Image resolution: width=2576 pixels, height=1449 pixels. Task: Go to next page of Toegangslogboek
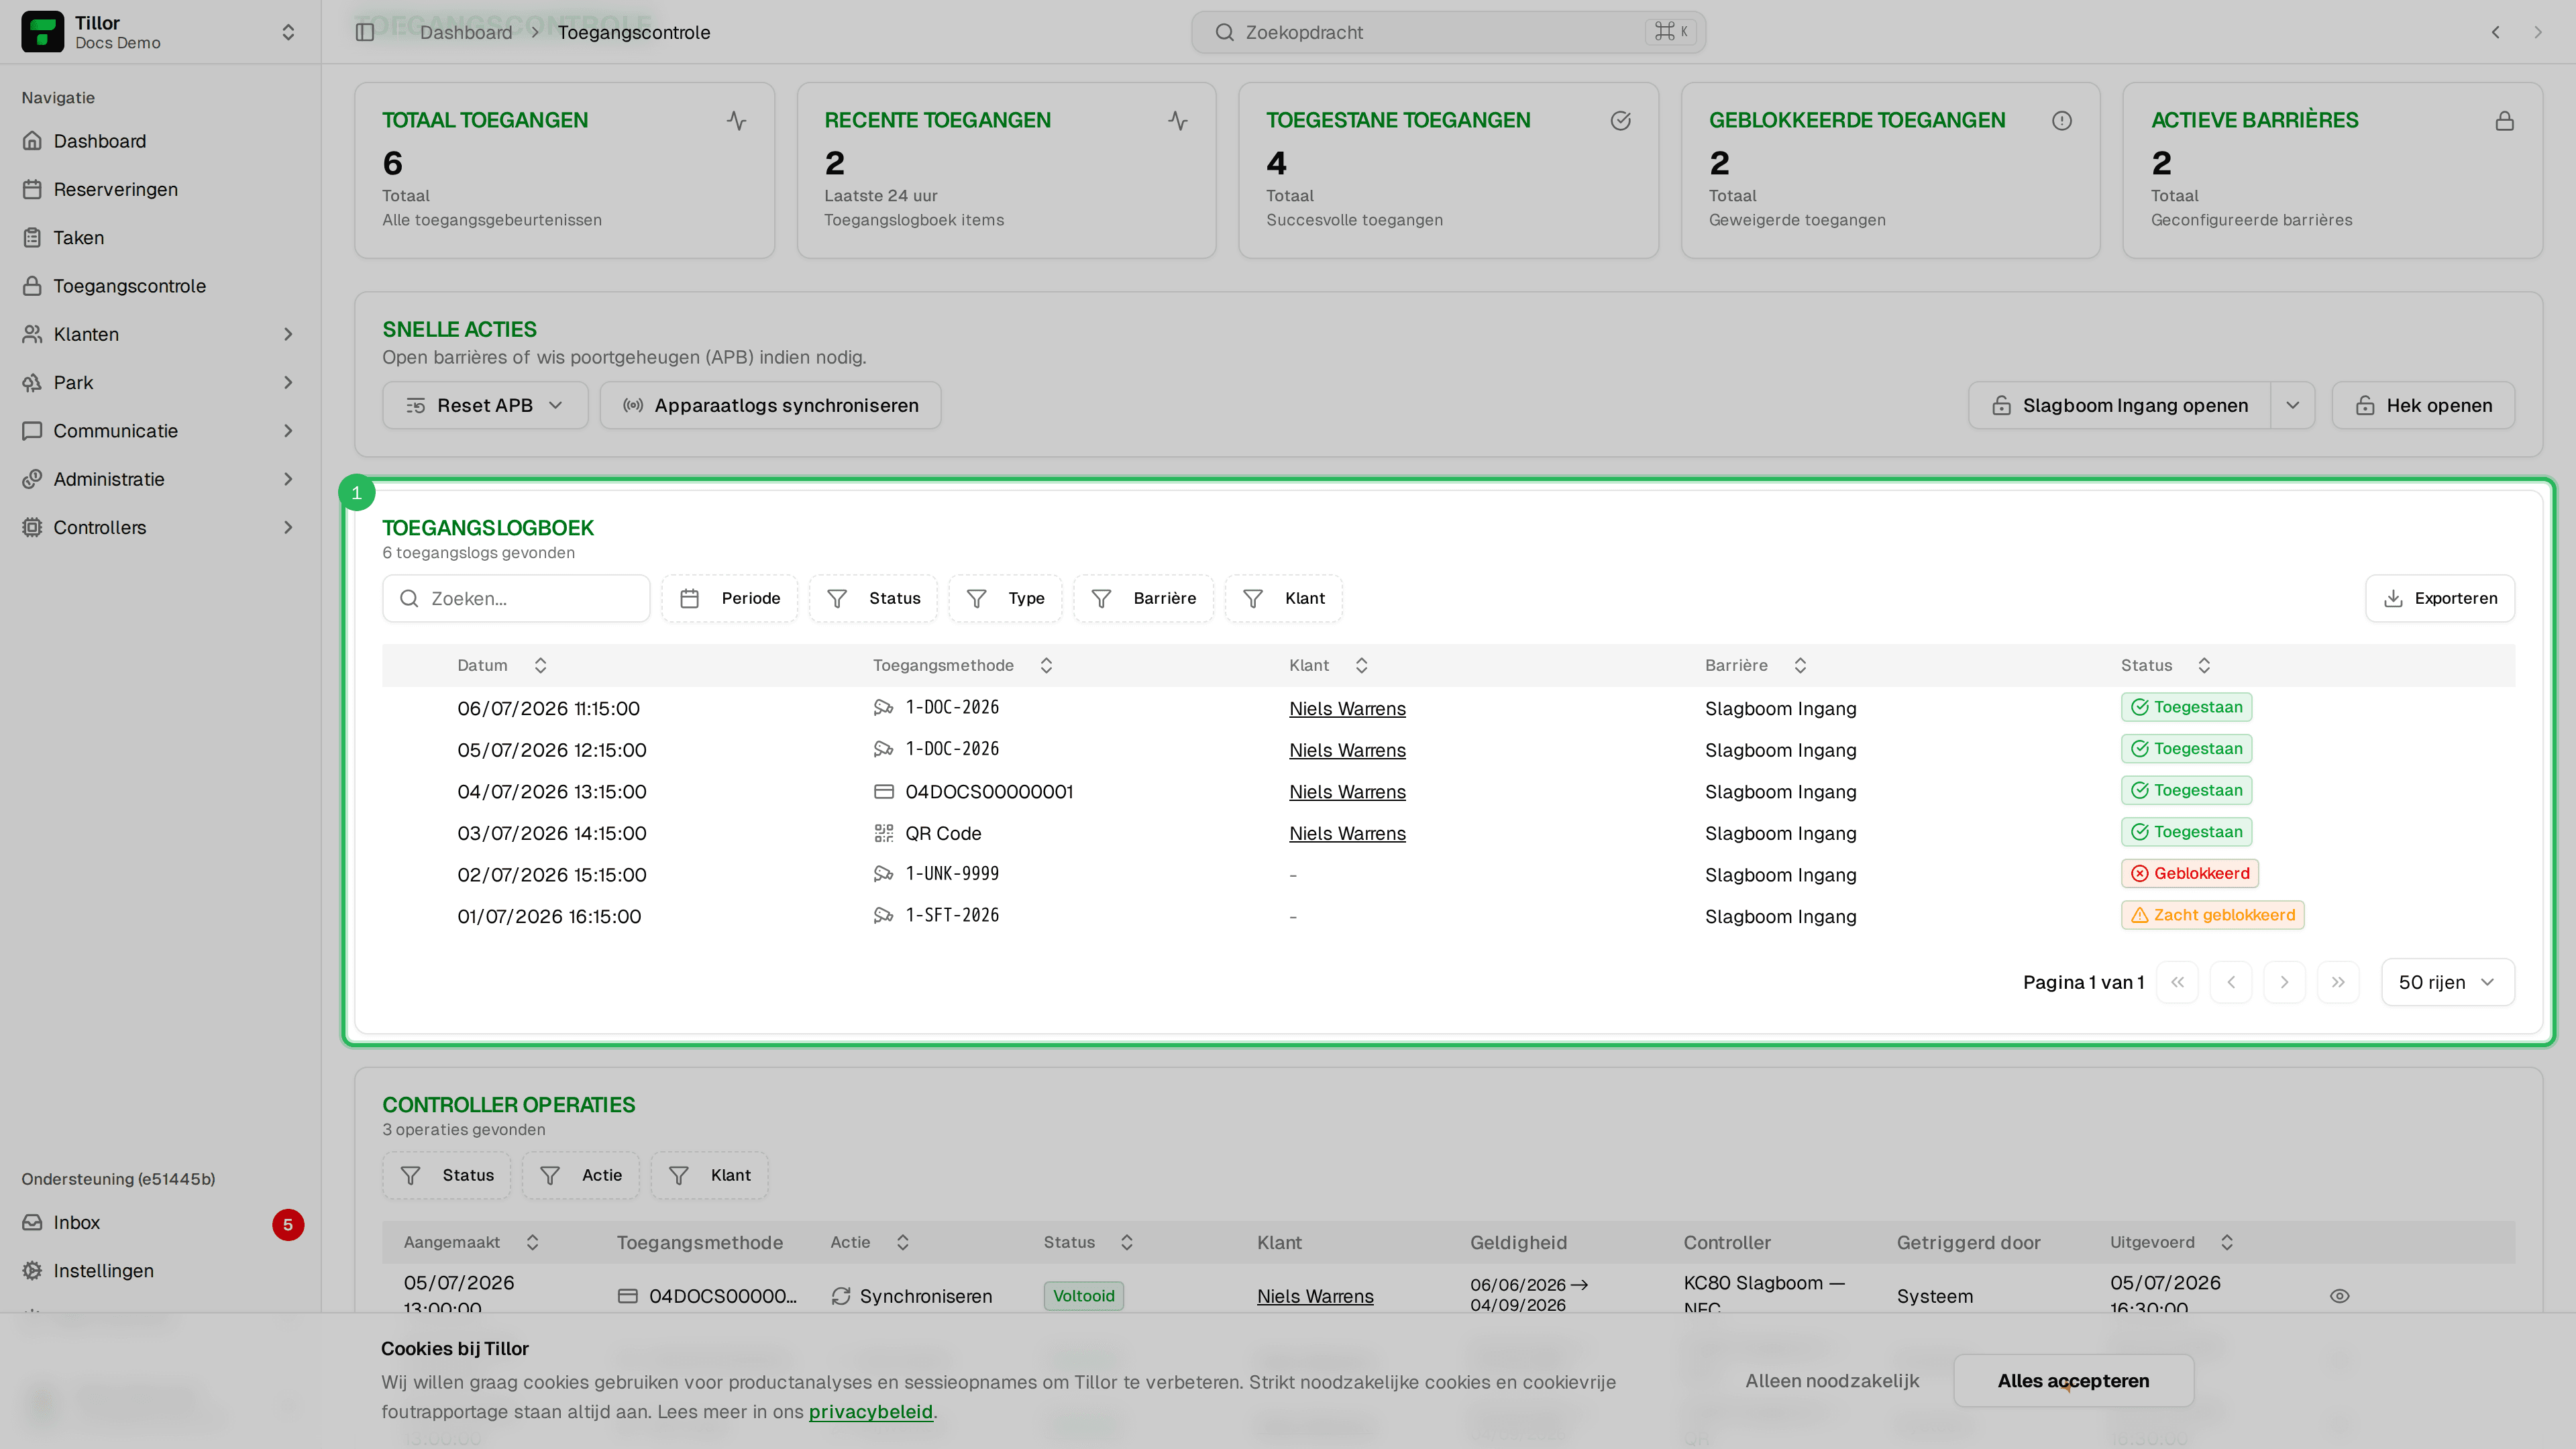pos(2284,982)
